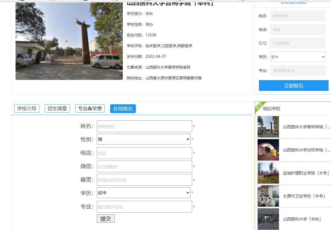Viewport: 331px width, 230px height.
Task: Click the blue 立即报名 button
Action: pyautogui.click(x=294, y=86)
